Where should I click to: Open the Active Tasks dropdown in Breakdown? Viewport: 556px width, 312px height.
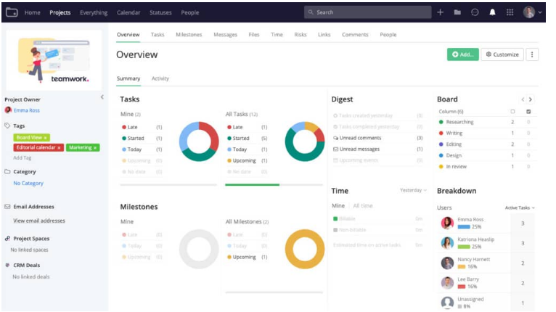(520, 208)
